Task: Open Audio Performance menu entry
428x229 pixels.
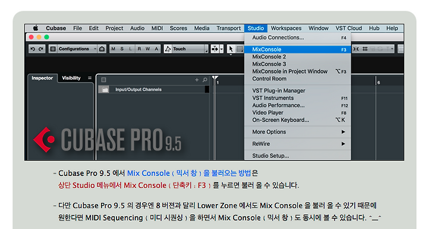Action: pos(298,105)
